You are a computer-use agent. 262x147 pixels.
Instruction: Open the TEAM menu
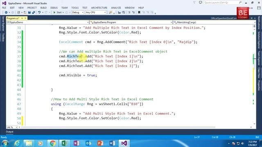[x=65, y=8]
